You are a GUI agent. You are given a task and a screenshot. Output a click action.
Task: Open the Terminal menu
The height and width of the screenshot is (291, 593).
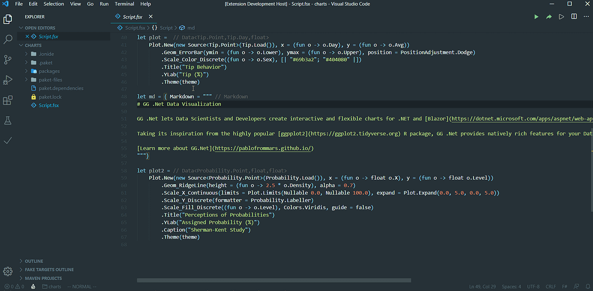(124, 3)
